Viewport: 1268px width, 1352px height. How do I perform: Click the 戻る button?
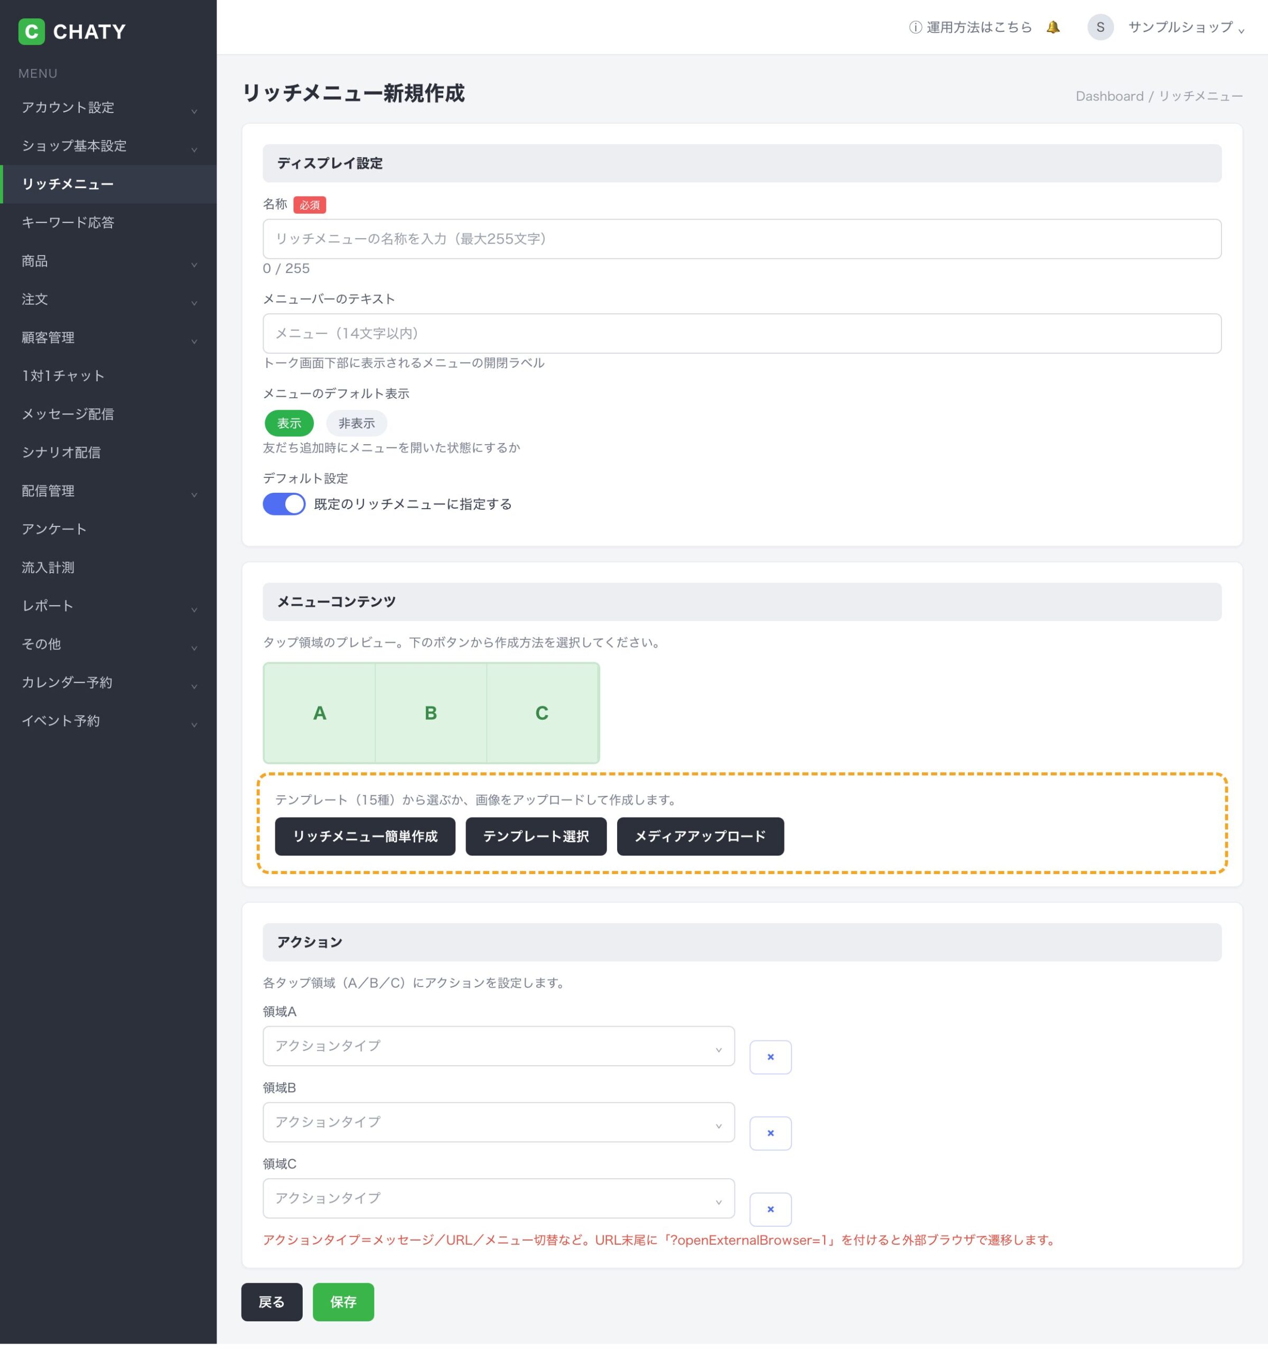click(272, 1302)
